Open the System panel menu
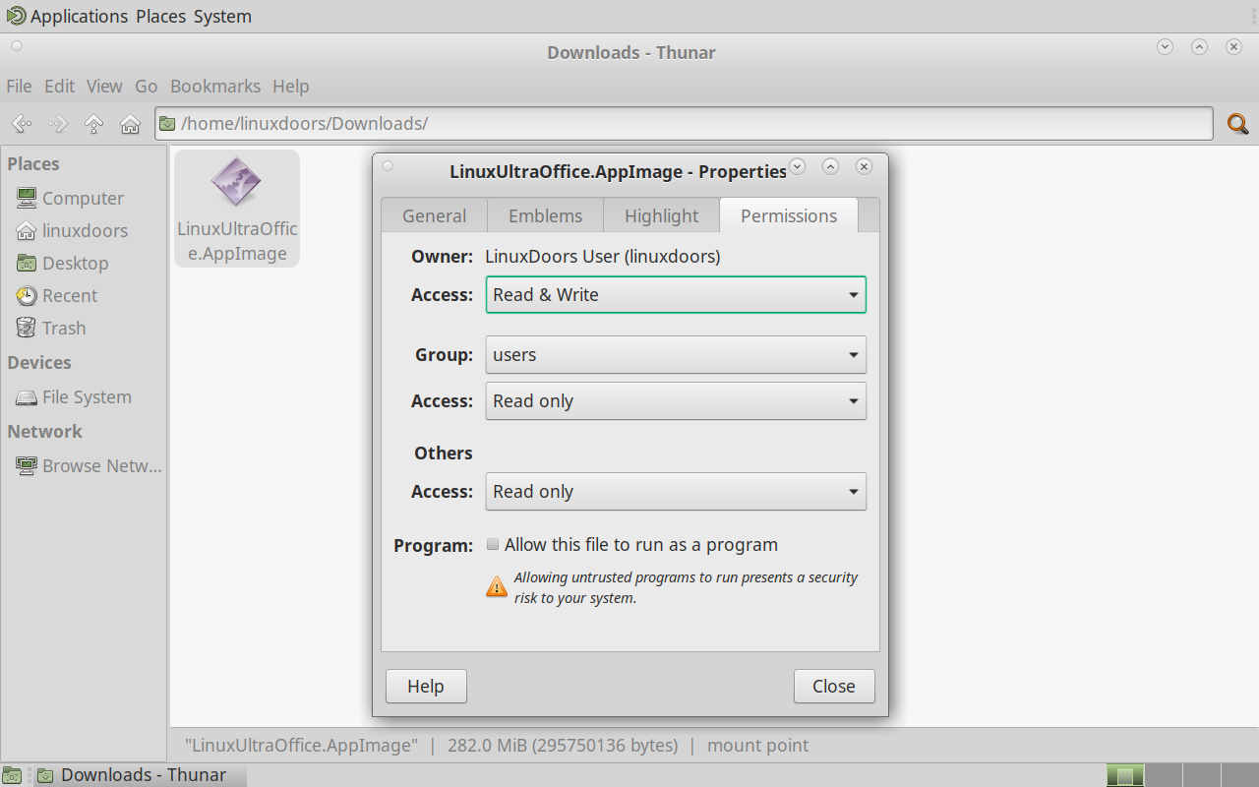1259x787 pixels. [222, 16]
